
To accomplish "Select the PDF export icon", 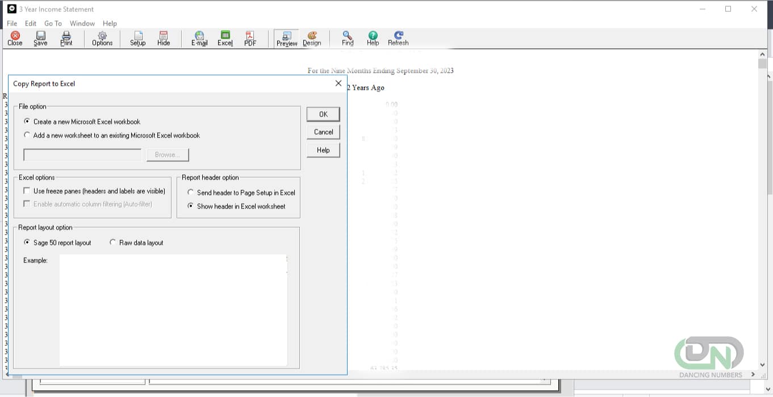I will point(250,38).
